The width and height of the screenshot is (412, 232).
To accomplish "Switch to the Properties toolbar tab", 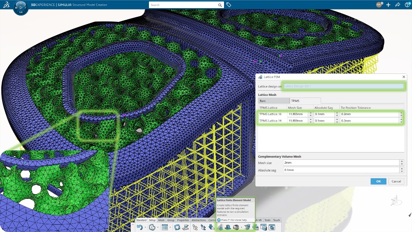I will 183,220.
